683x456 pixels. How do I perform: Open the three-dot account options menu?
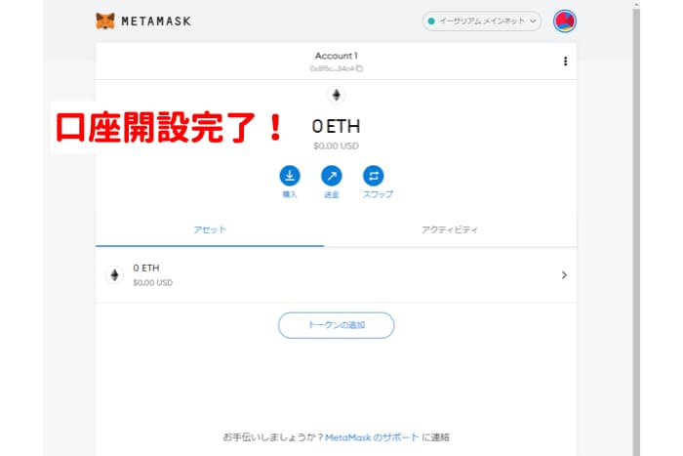565,62
